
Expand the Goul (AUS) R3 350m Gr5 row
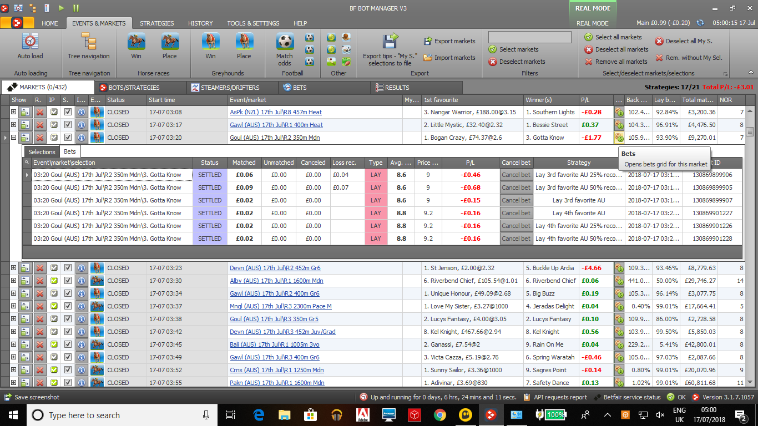pos(13,319)
